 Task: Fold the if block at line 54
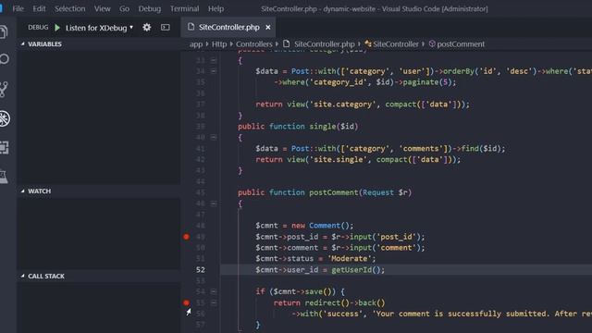[214, 291]
